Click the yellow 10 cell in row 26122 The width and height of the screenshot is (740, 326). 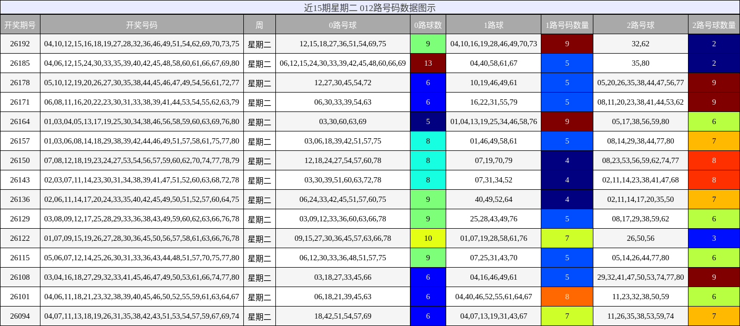[428, 238]
